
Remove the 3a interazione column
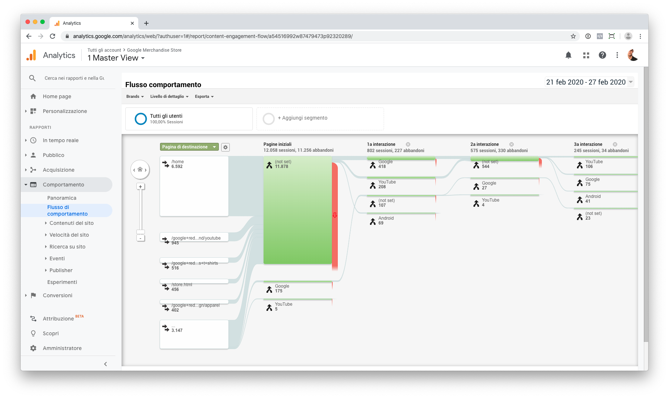tap(615, 144)
